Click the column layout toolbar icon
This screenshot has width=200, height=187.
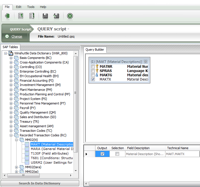coord(32,16)
